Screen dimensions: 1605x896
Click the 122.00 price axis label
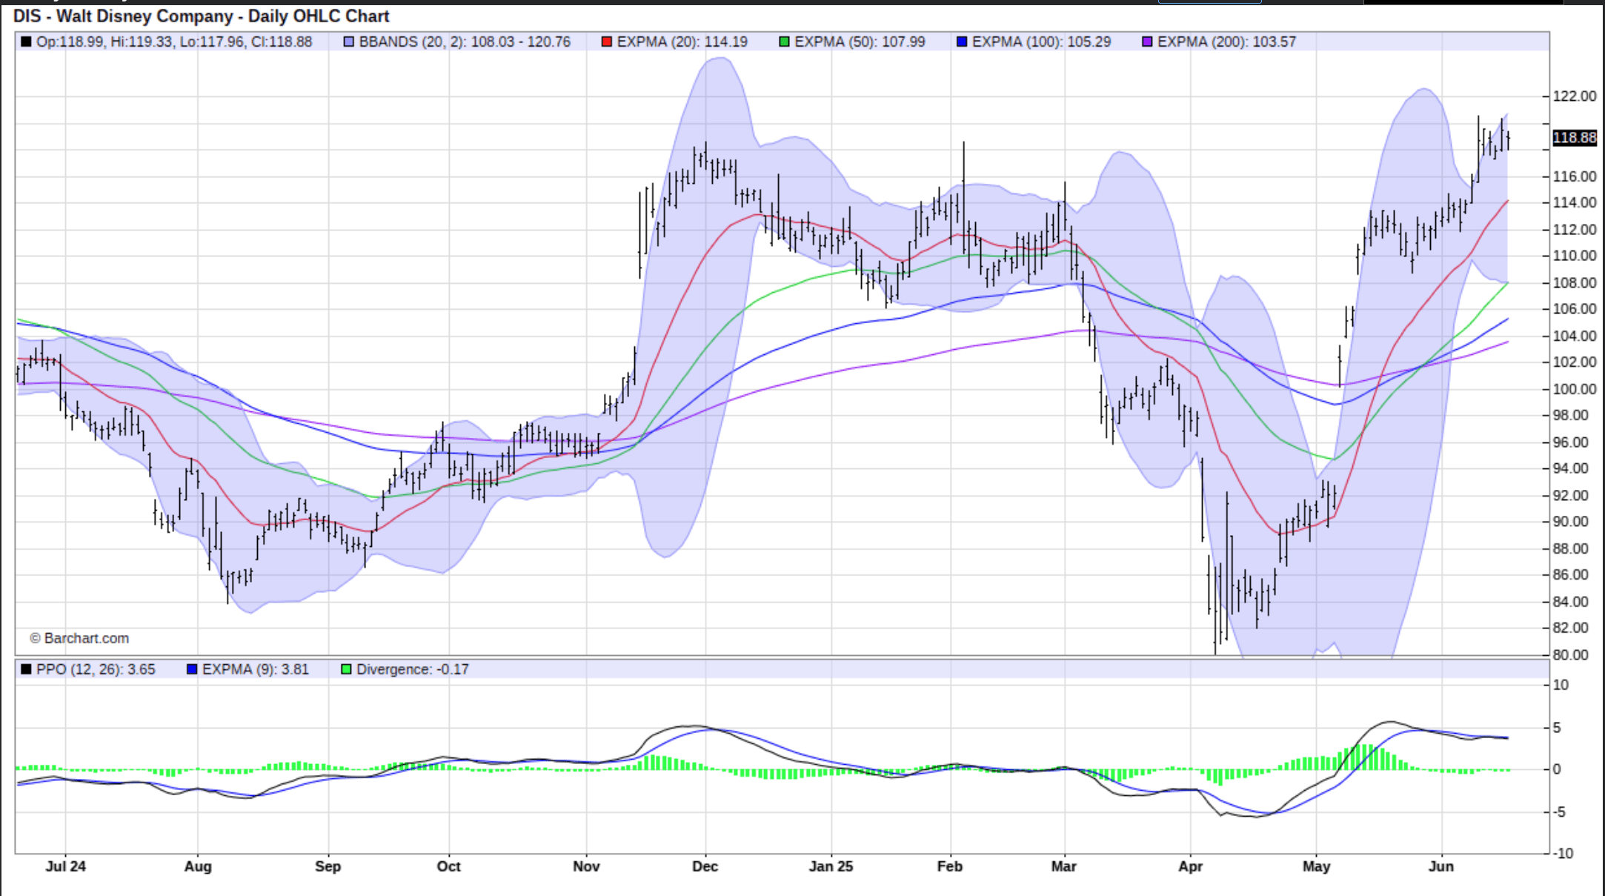tap(1574, 96)
